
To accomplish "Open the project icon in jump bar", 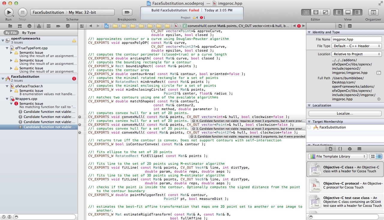I will 106,26.
